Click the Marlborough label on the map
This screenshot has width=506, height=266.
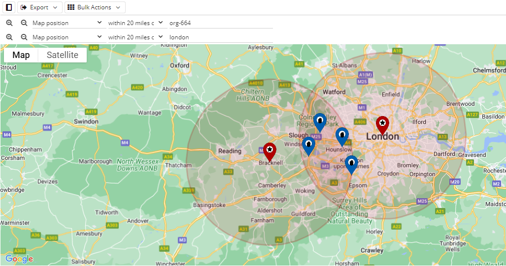tap(96, 161)
